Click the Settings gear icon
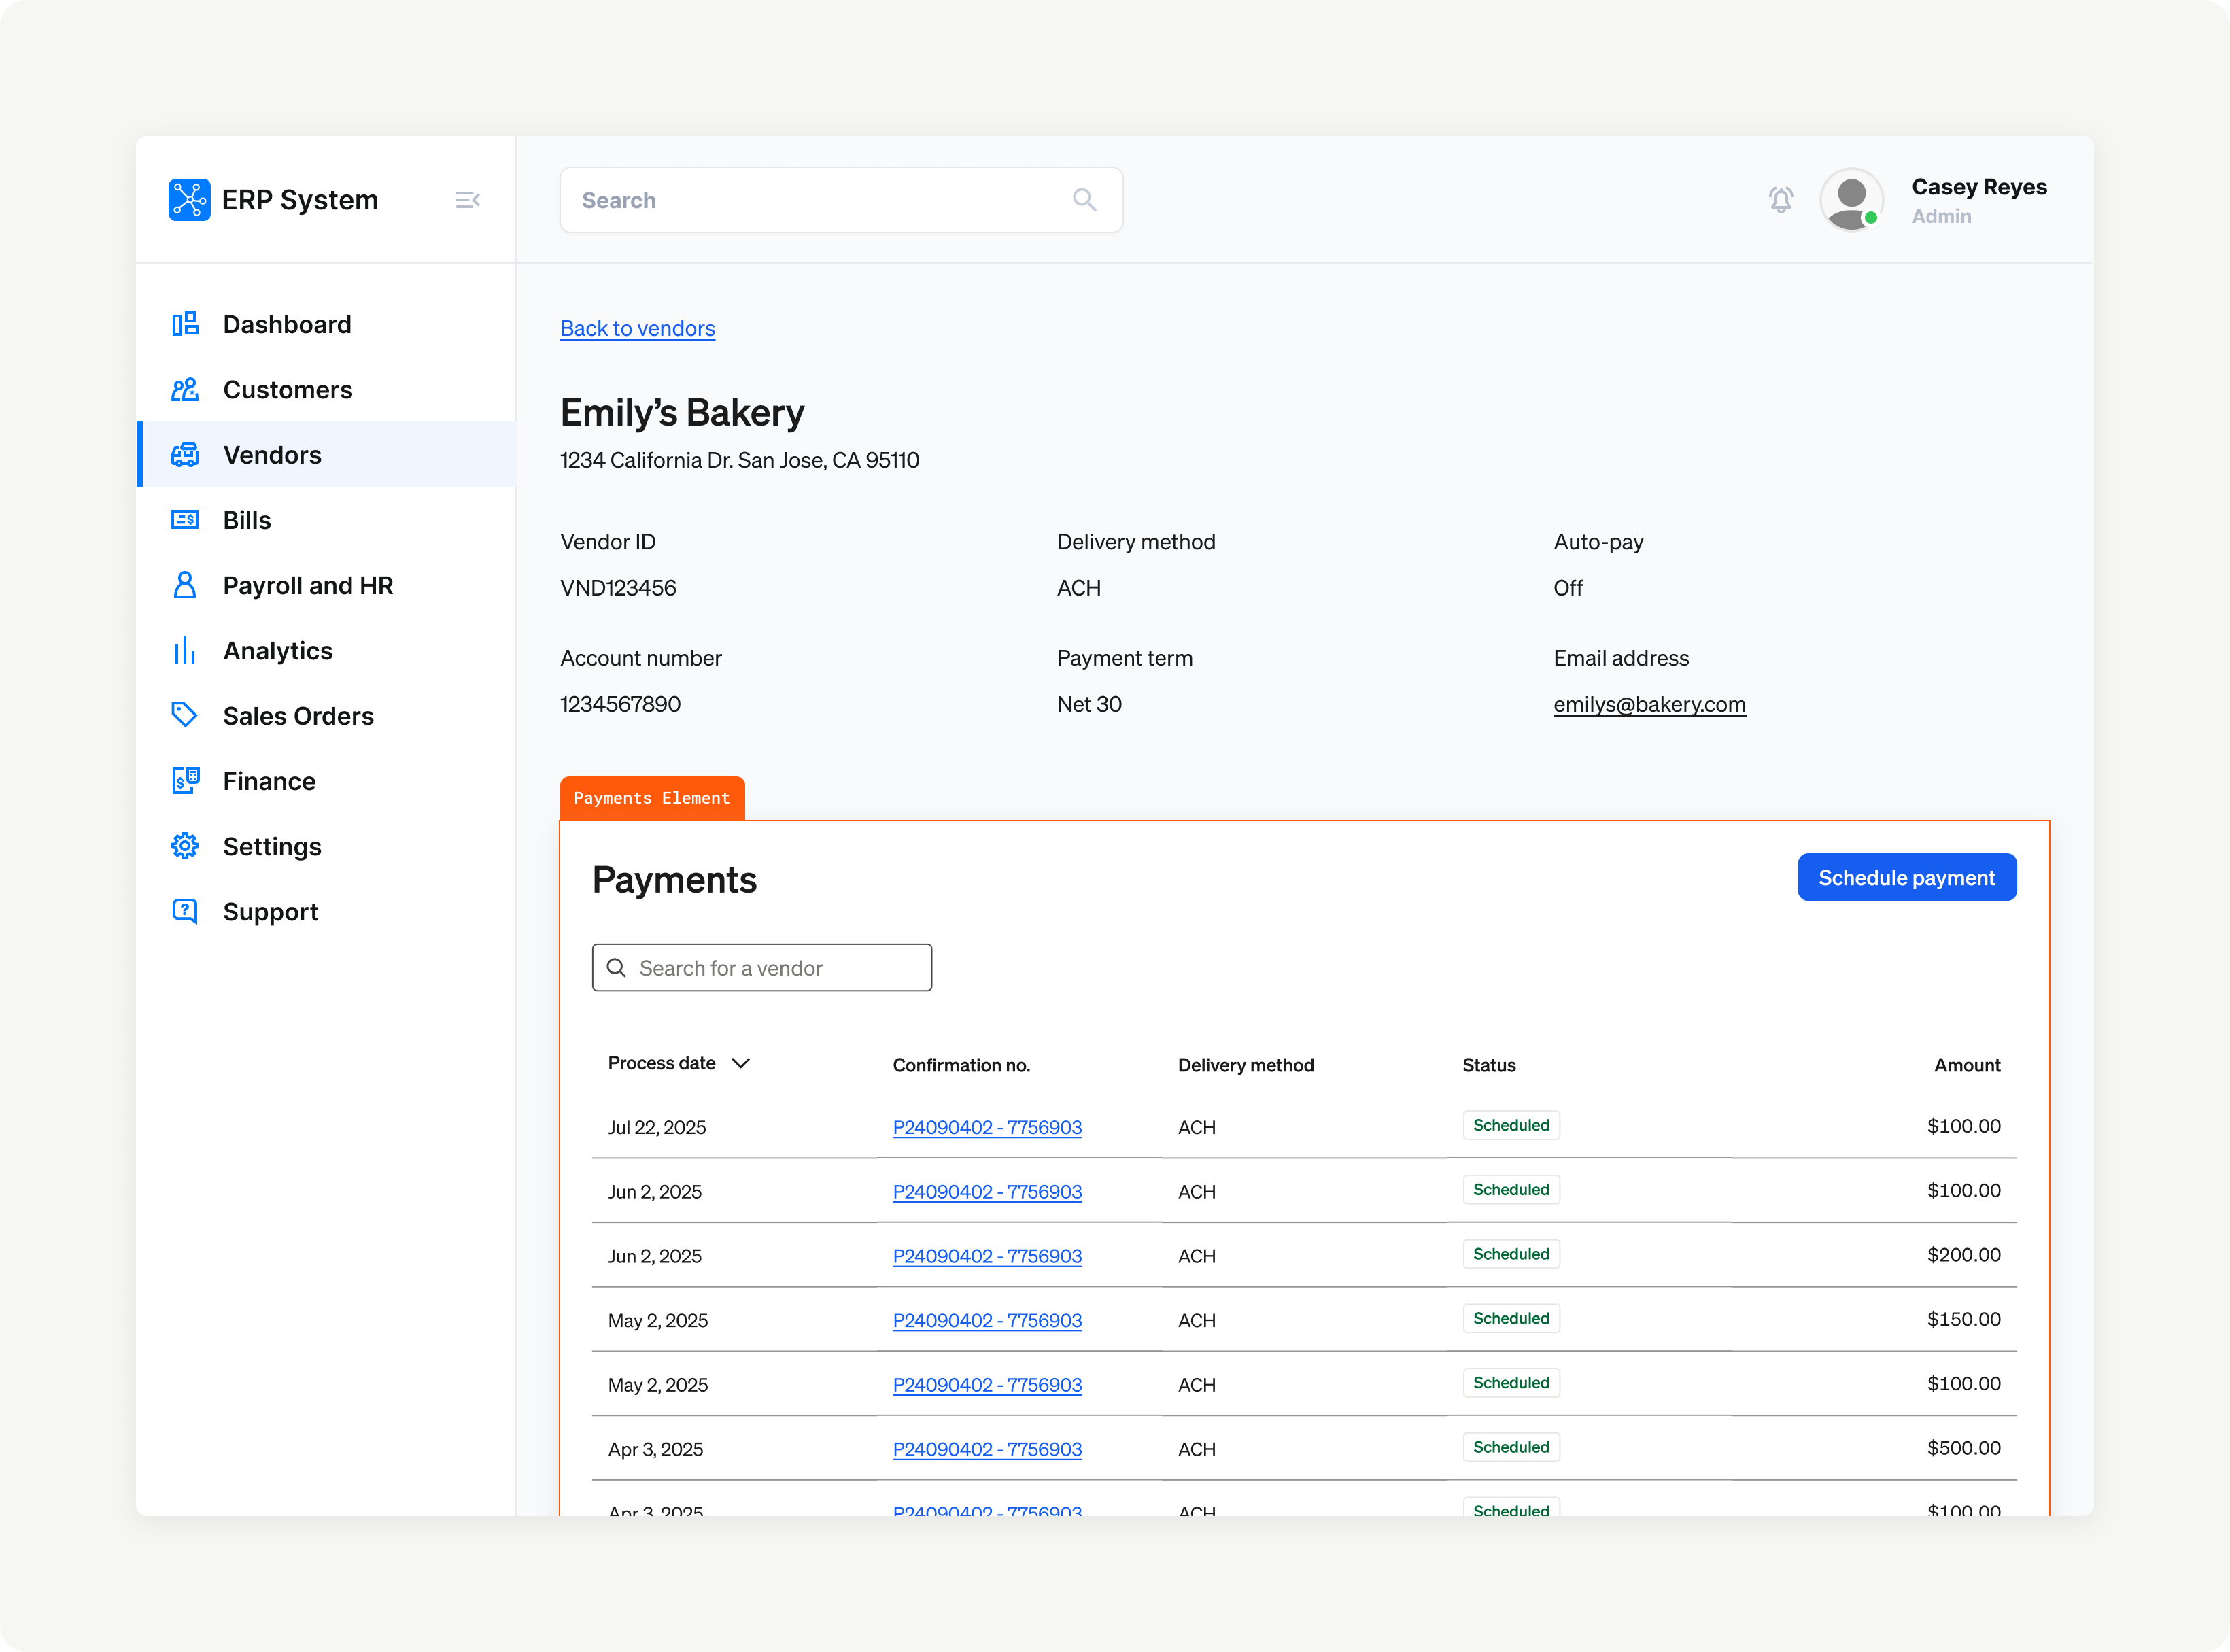This screenshot has width=2230, height=1652. point(185,846)
